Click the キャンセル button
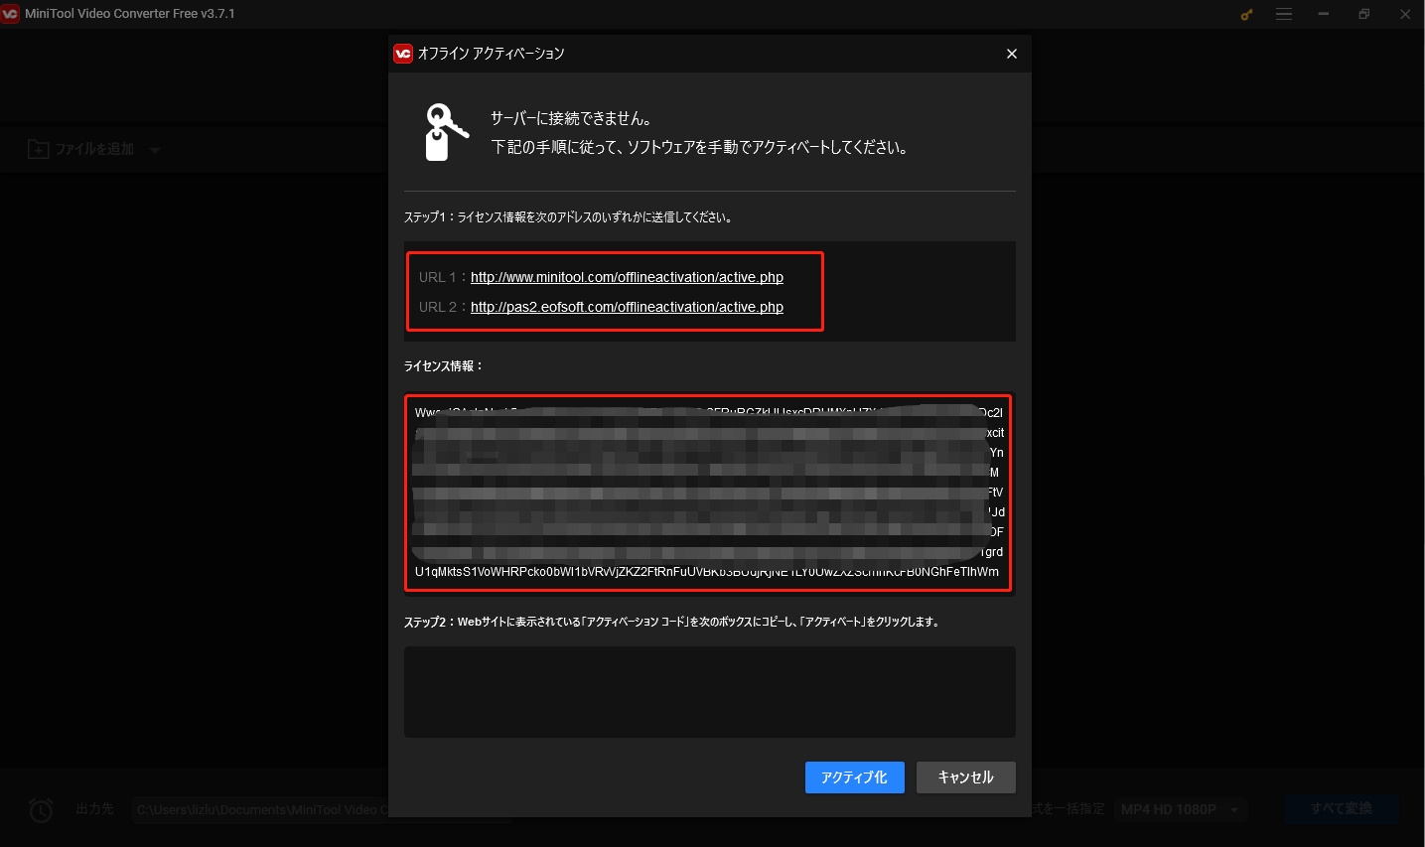The width and height of the screenshot is (1425, 847). [x=966, y=777]
